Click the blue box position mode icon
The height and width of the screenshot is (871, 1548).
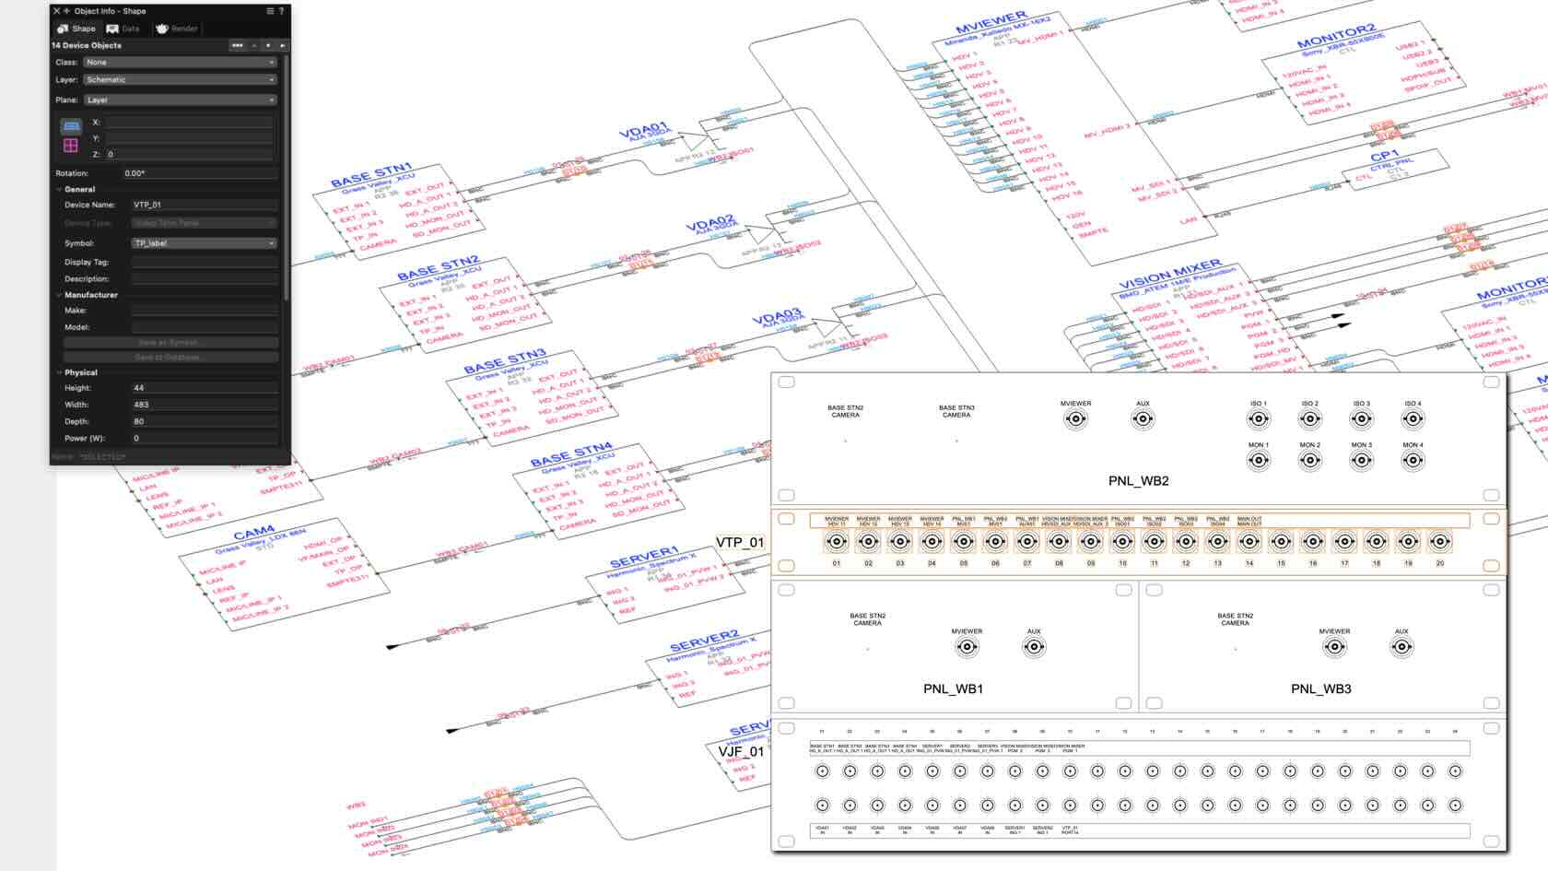pos(71,126)
